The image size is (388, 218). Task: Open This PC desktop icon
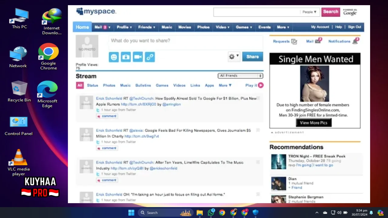point(20,19)
